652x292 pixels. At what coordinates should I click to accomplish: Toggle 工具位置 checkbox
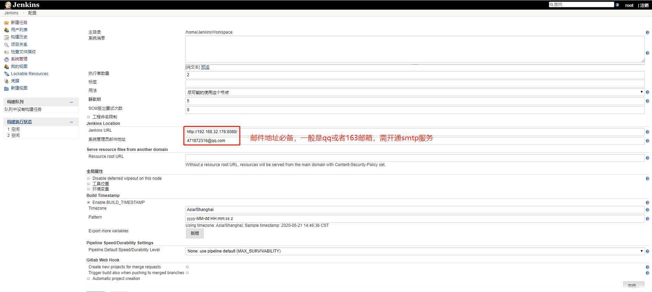coord(89,184)
